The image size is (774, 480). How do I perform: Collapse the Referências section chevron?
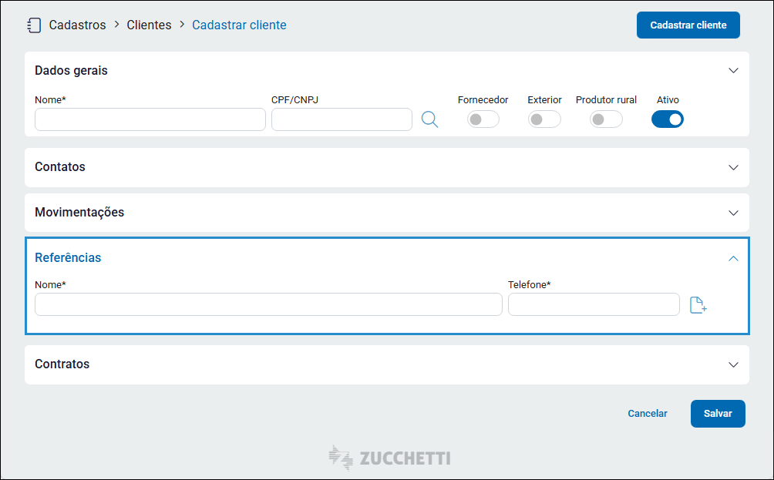coord(733,258)
